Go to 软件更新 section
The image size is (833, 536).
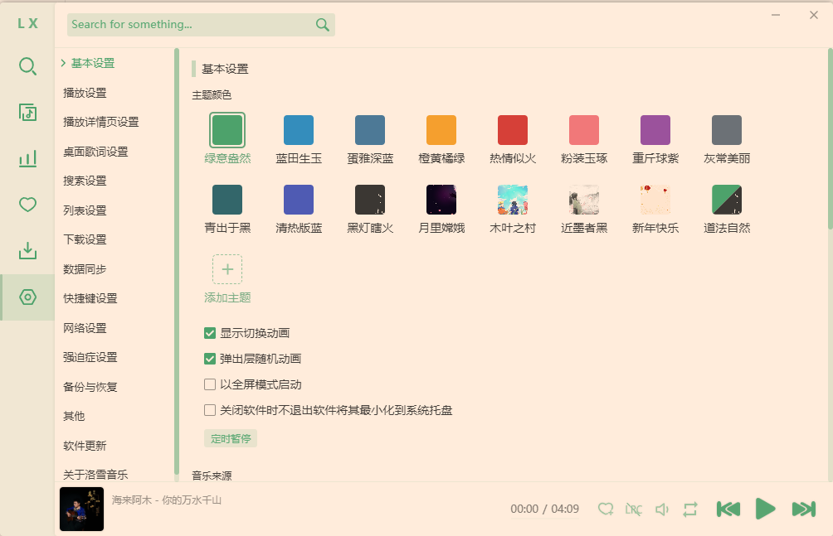(85, 447)
